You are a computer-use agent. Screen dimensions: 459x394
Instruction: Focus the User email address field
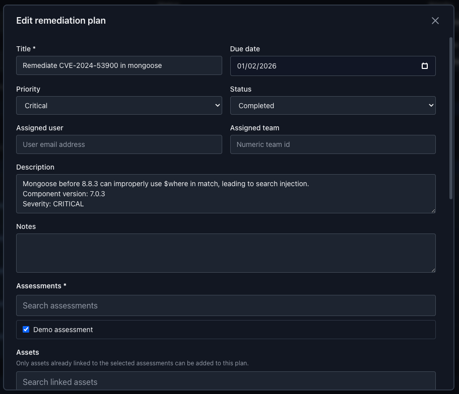(119, 144)
